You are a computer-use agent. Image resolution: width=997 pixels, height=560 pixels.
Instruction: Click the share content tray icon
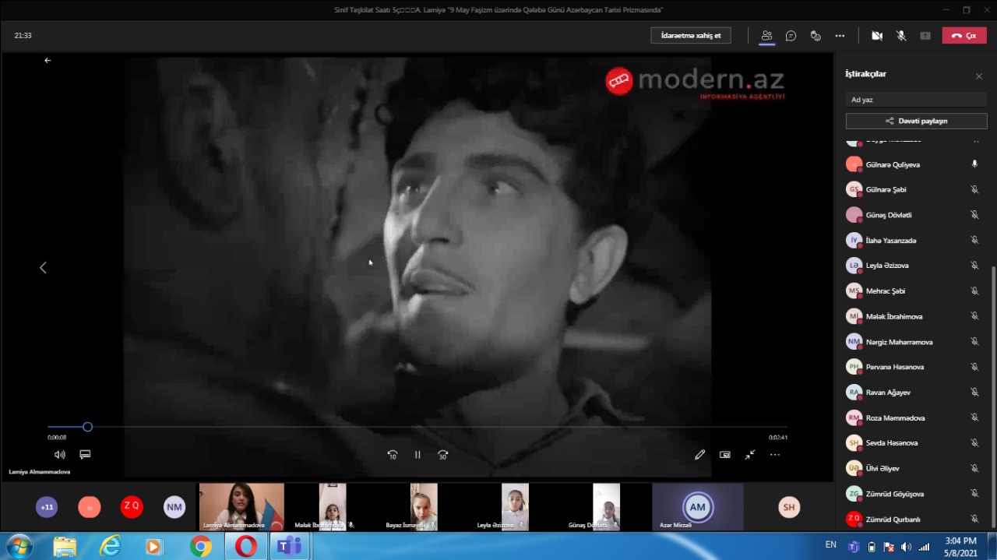[x=925, y=36]
